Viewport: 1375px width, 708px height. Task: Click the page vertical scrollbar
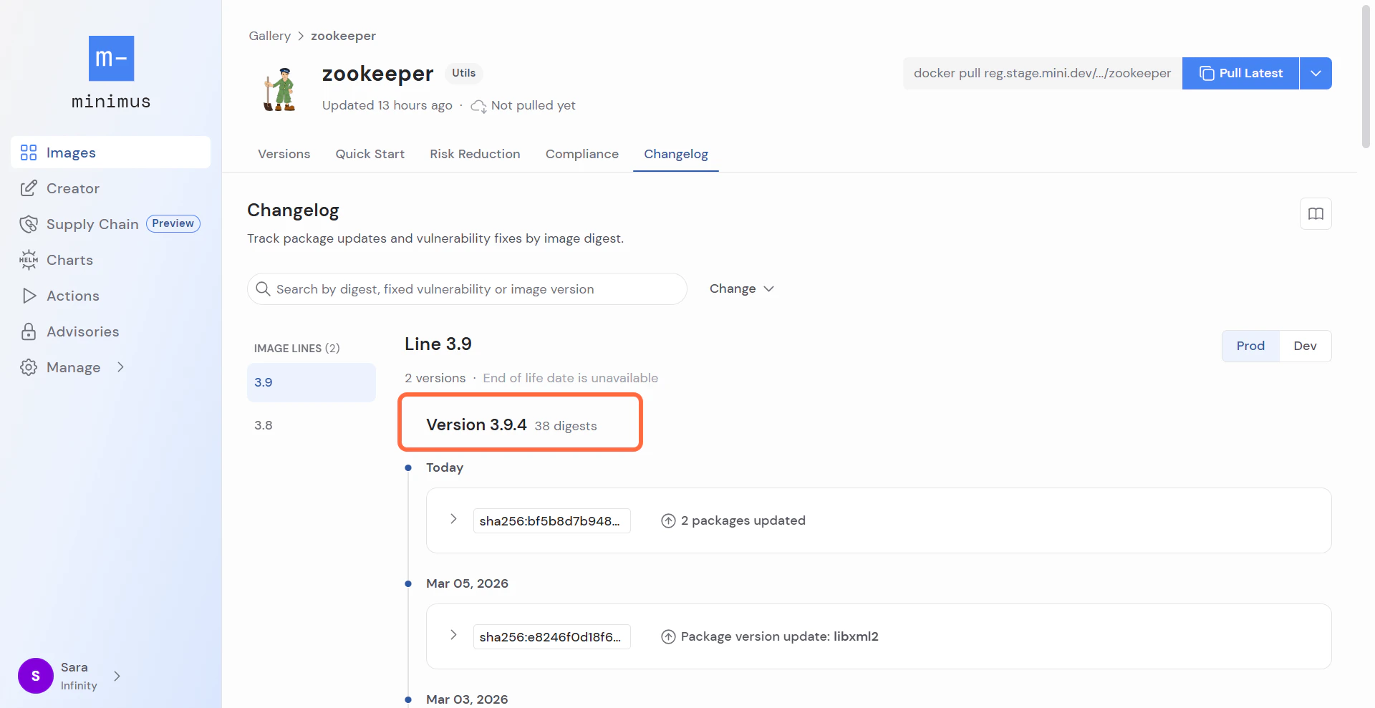pos(1366,77)
